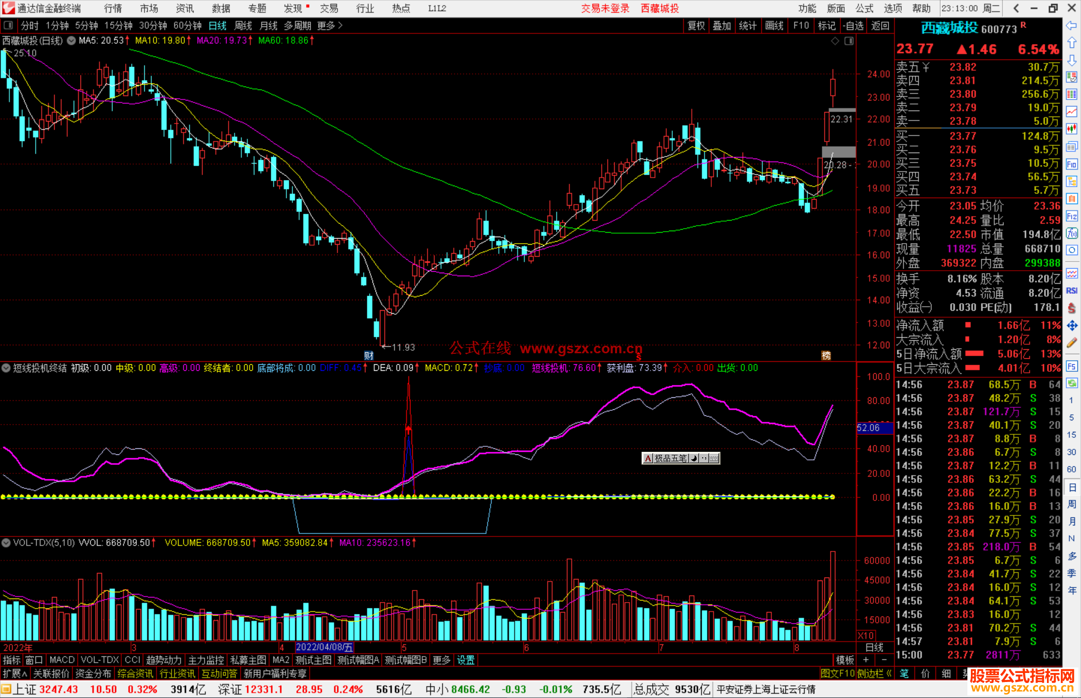Select the 季 quarterly period in sidebar
Image resolution: width=1081 pixels, height=698 pixels.
pos(1071,573)
